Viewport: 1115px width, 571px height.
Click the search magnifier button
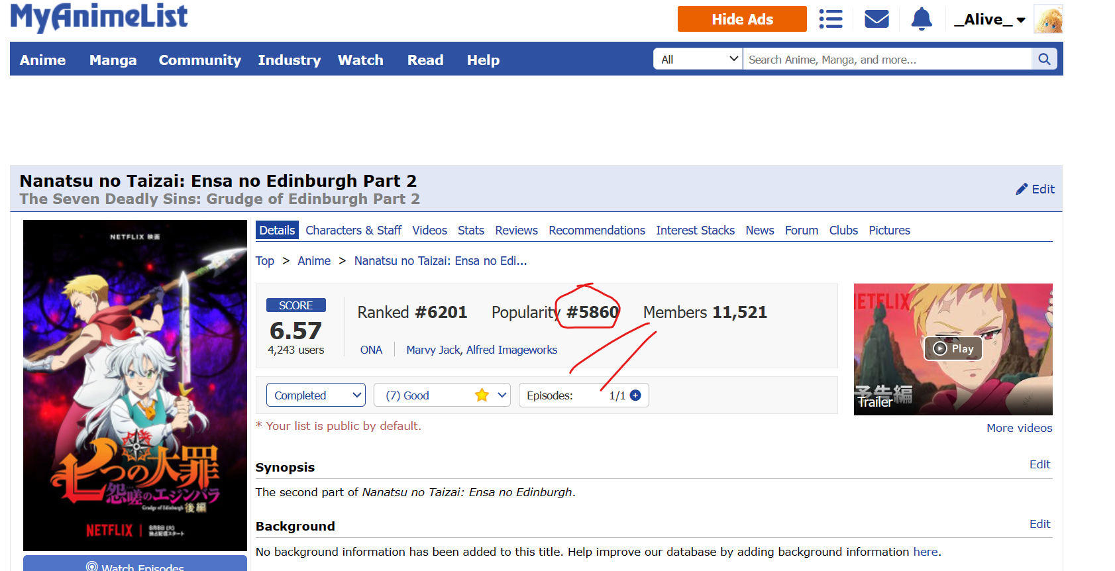pos(1044,60)
